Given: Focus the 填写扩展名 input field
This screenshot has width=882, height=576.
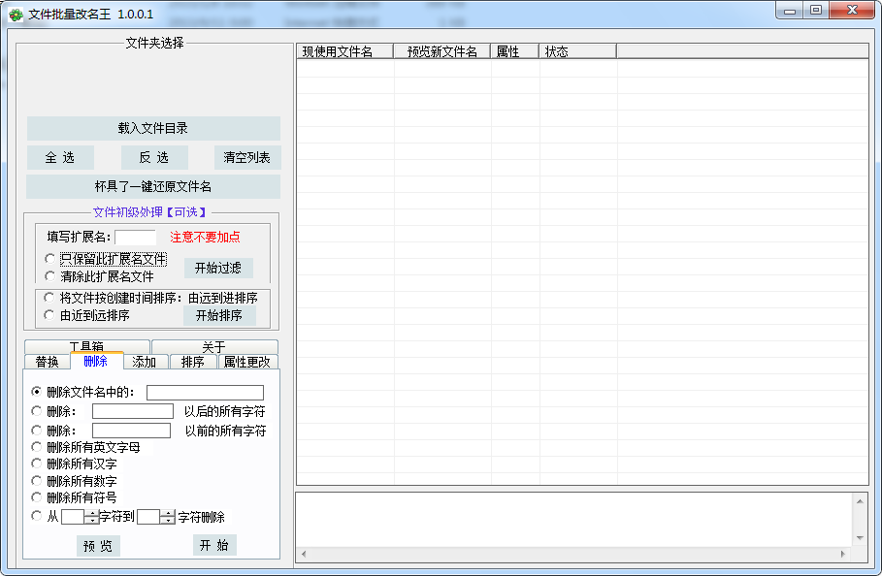Looking at the screenshot, I should (x=136, y=238).
